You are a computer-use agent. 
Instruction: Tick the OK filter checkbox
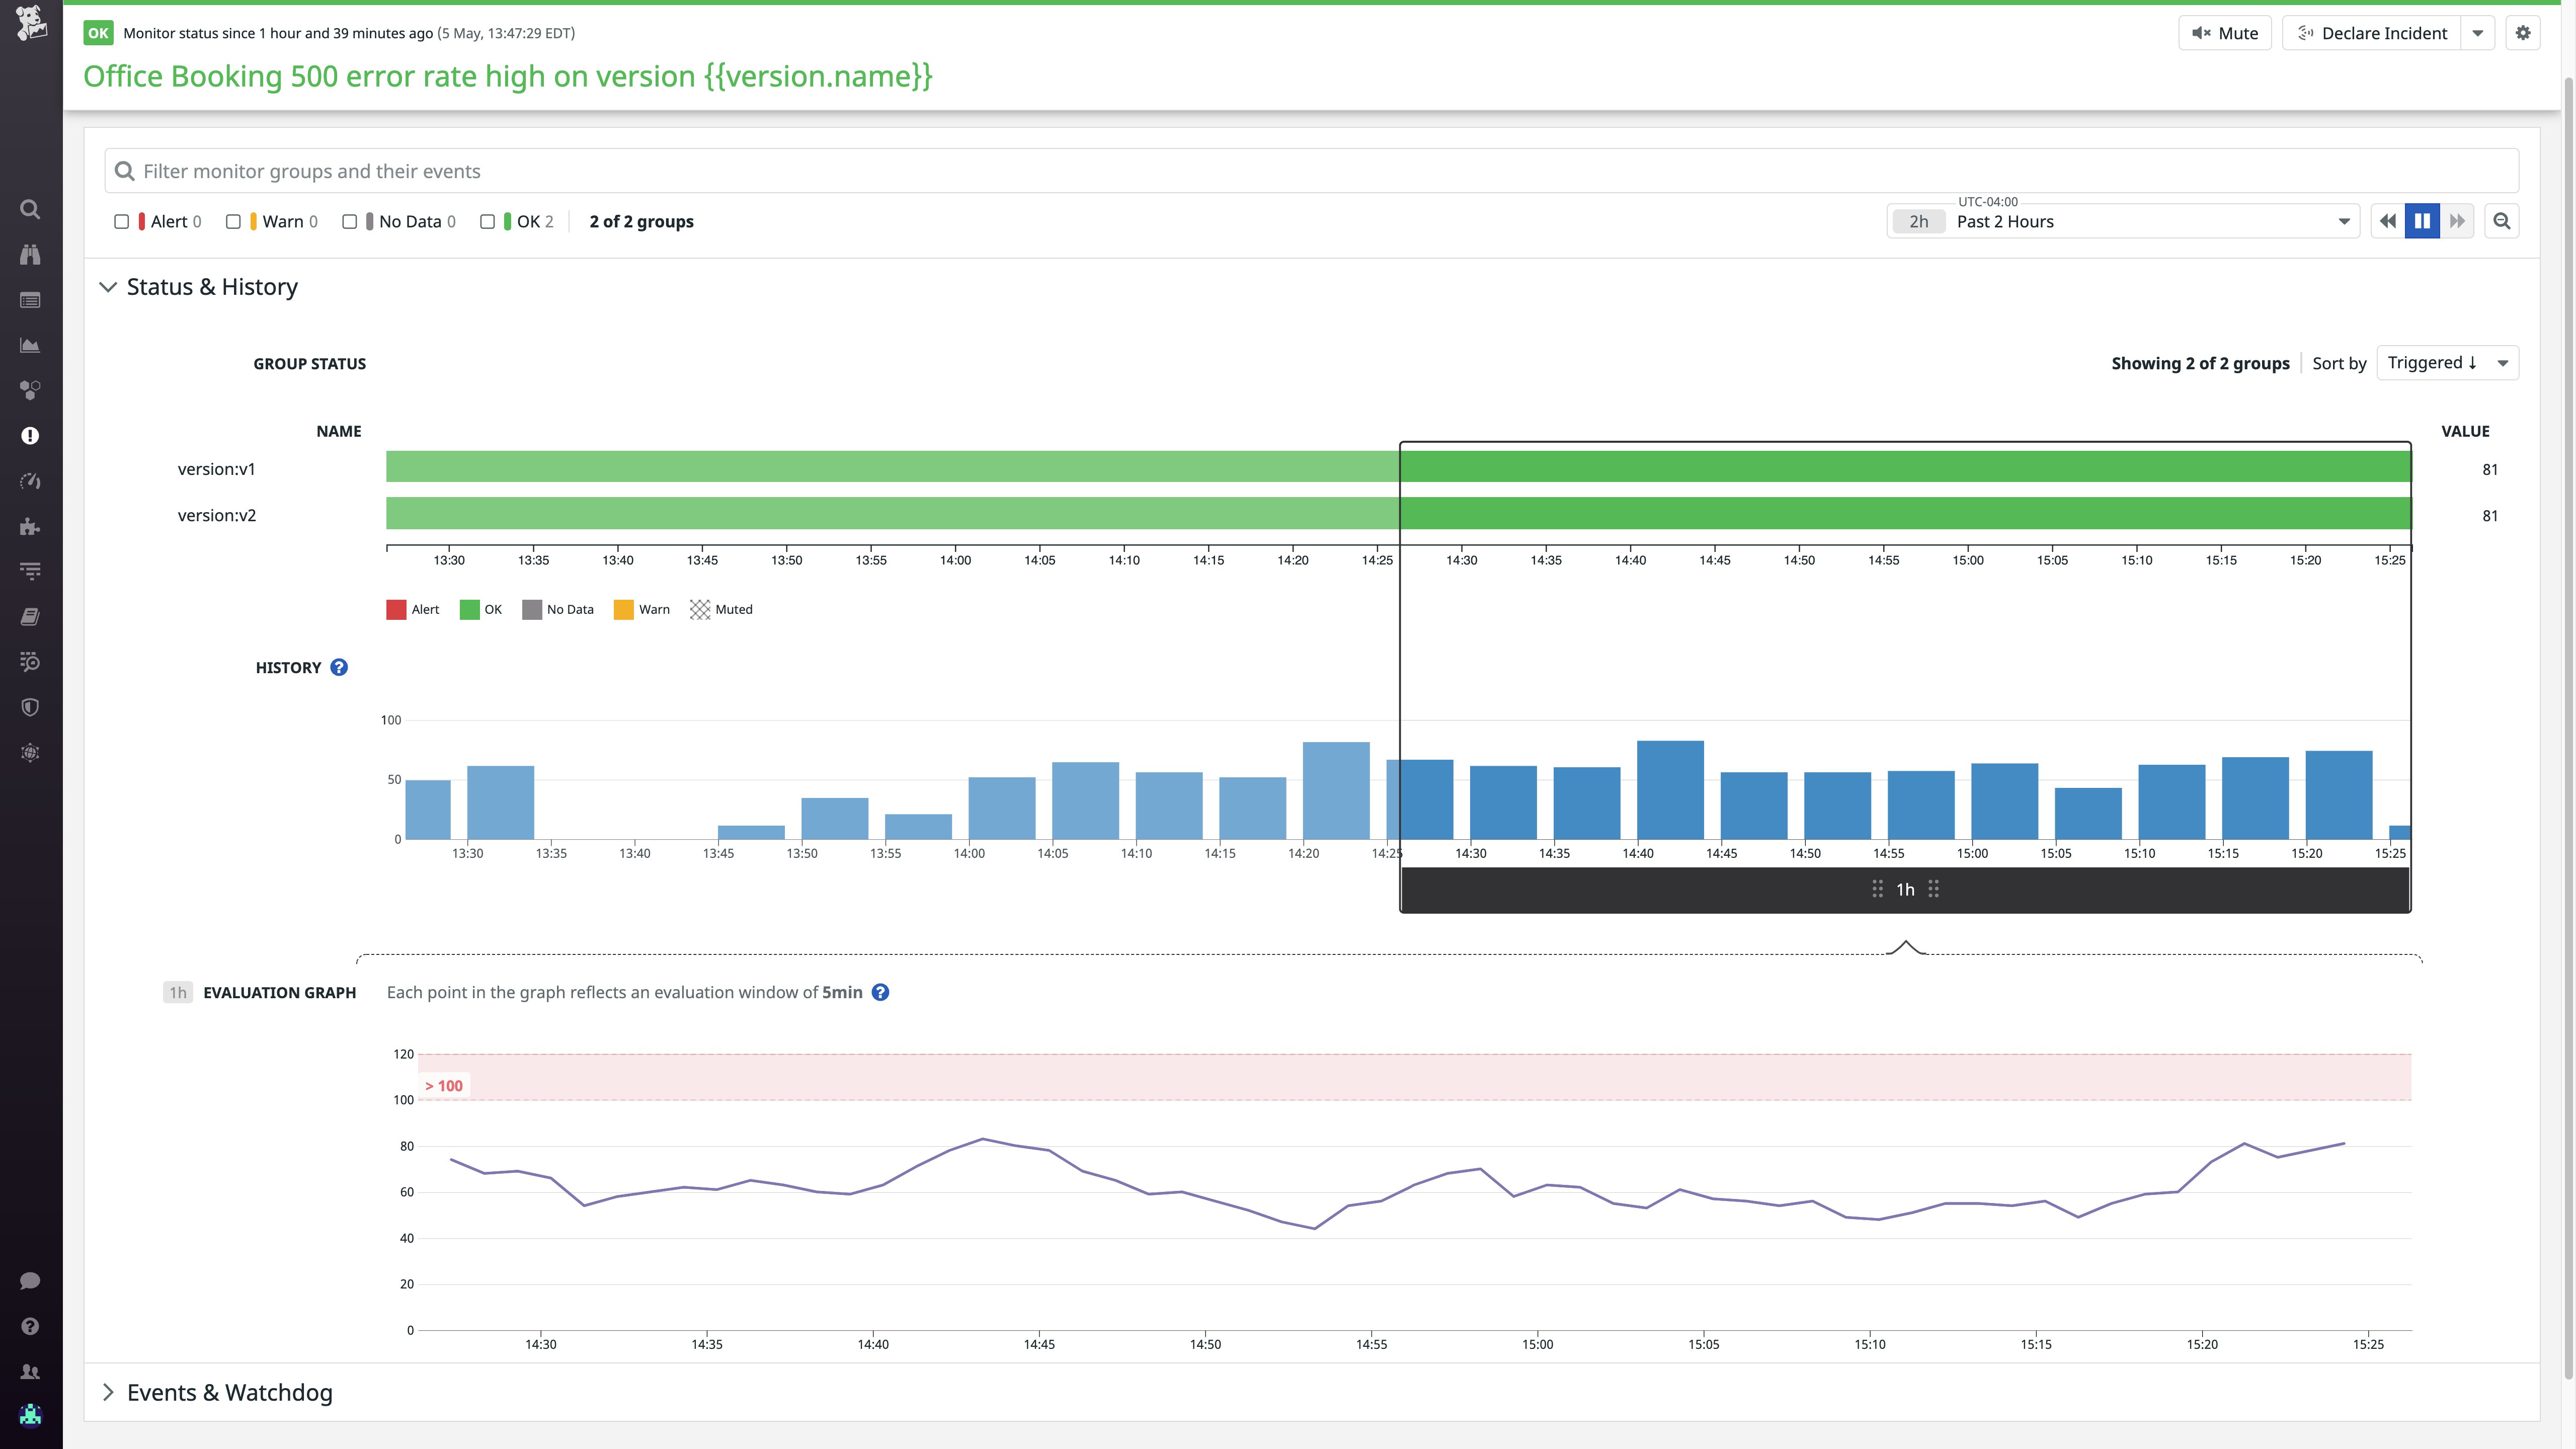(488, 222)
